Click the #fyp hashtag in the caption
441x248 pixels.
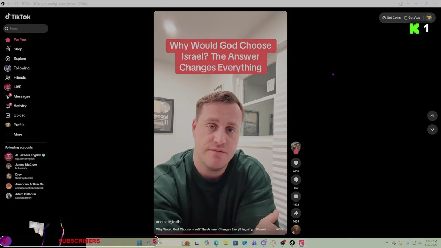coord(250,229)
